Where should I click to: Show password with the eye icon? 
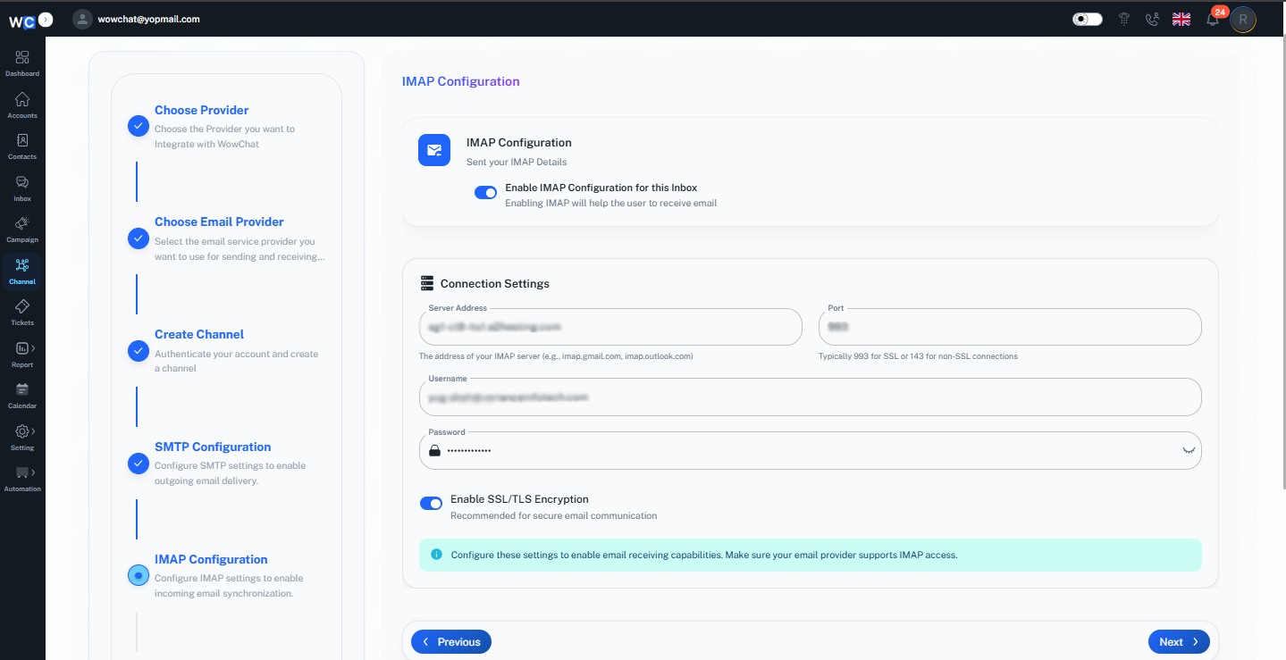[1189, 451]
